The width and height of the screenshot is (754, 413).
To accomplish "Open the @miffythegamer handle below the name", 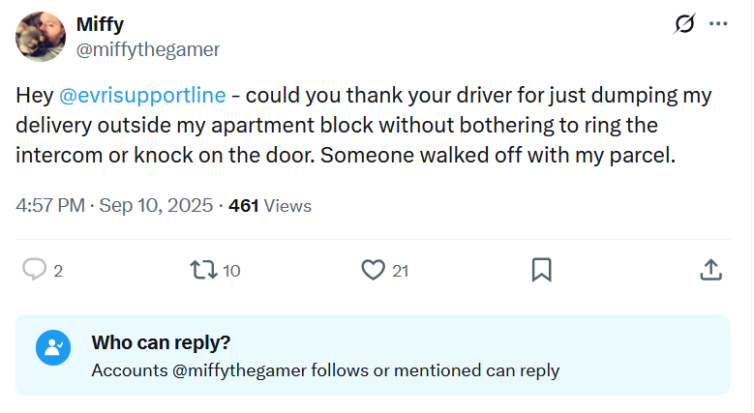I will [148, 48].
